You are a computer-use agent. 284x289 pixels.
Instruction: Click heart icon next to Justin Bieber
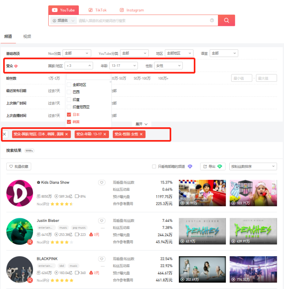click(102, 221)
